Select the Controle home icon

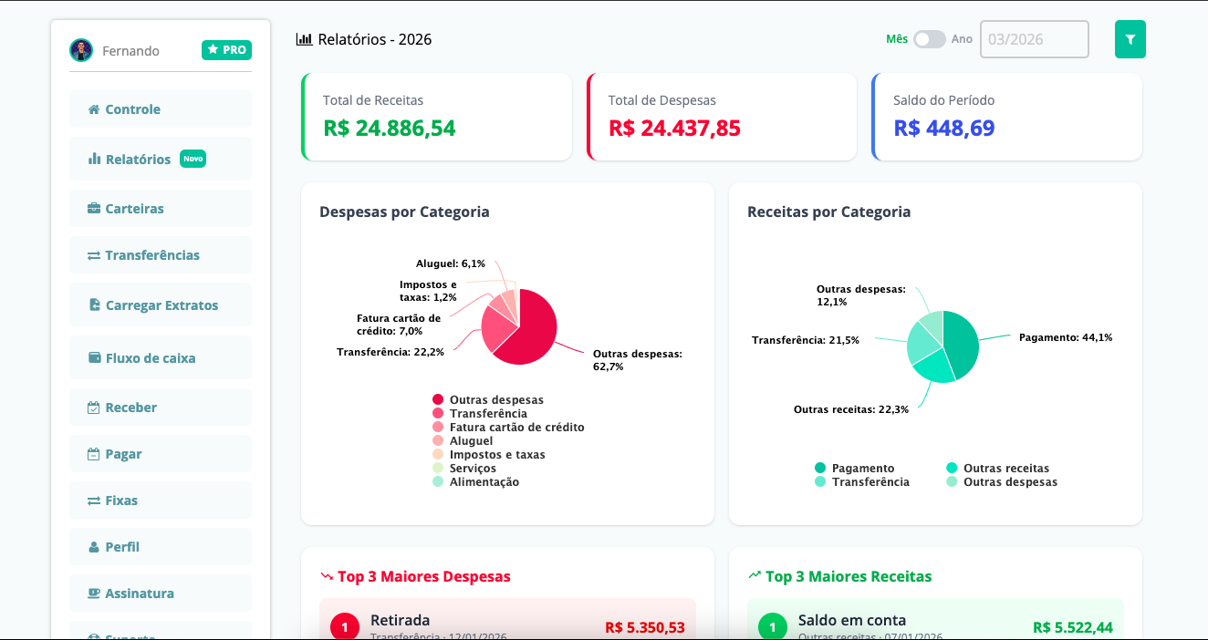(x=94, y=108)
